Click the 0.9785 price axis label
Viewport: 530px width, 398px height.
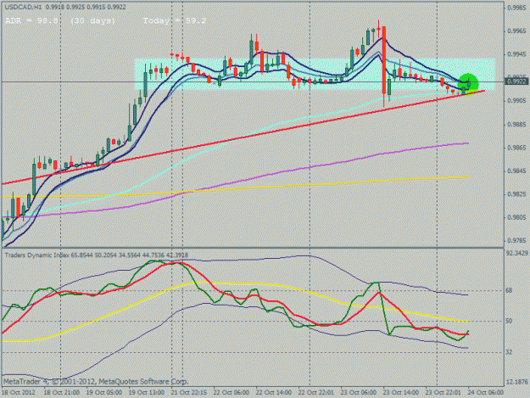point(517,241)
